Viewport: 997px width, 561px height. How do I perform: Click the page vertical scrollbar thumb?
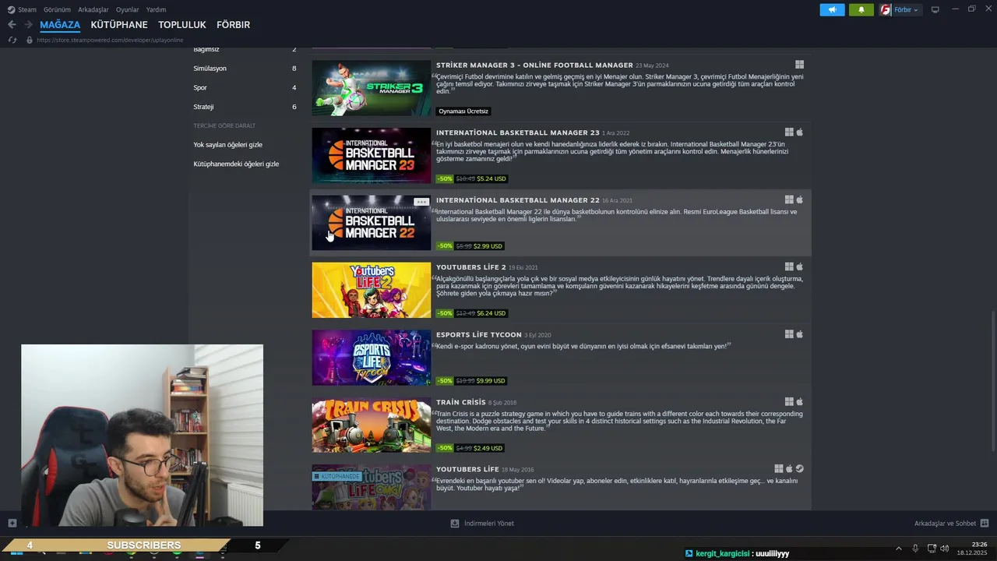[993, 379]
